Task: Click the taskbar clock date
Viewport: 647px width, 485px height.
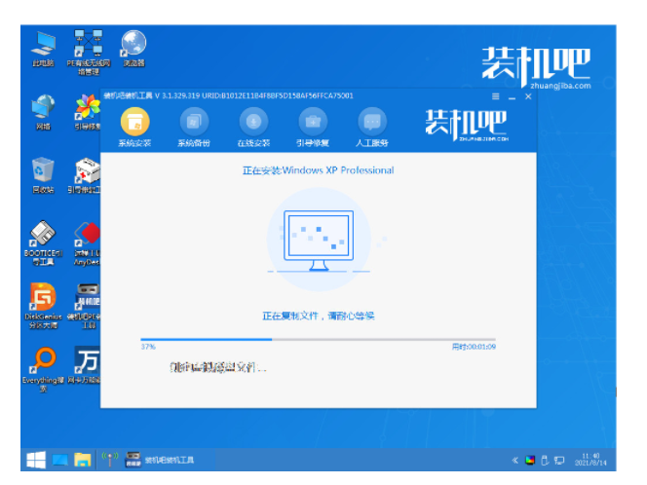Action: click(590, 460)
